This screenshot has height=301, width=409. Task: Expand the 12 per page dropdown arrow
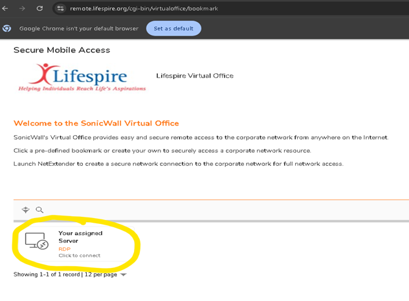pos(124,274)
